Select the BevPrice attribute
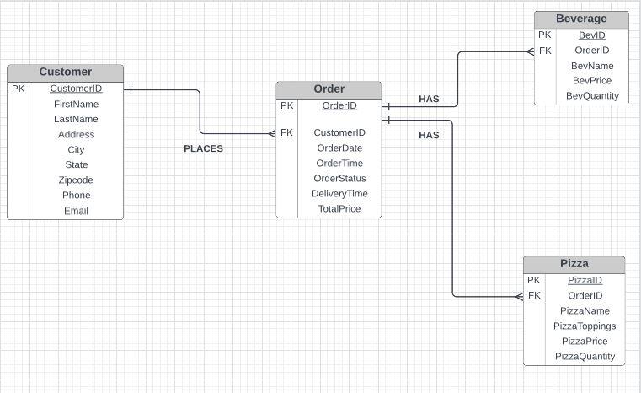641x393 pixels. pos(592,81)
